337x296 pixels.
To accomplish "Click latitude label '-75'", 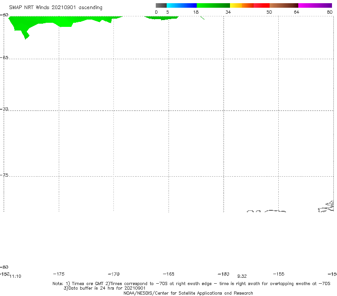I will click(x=4, y=175).
